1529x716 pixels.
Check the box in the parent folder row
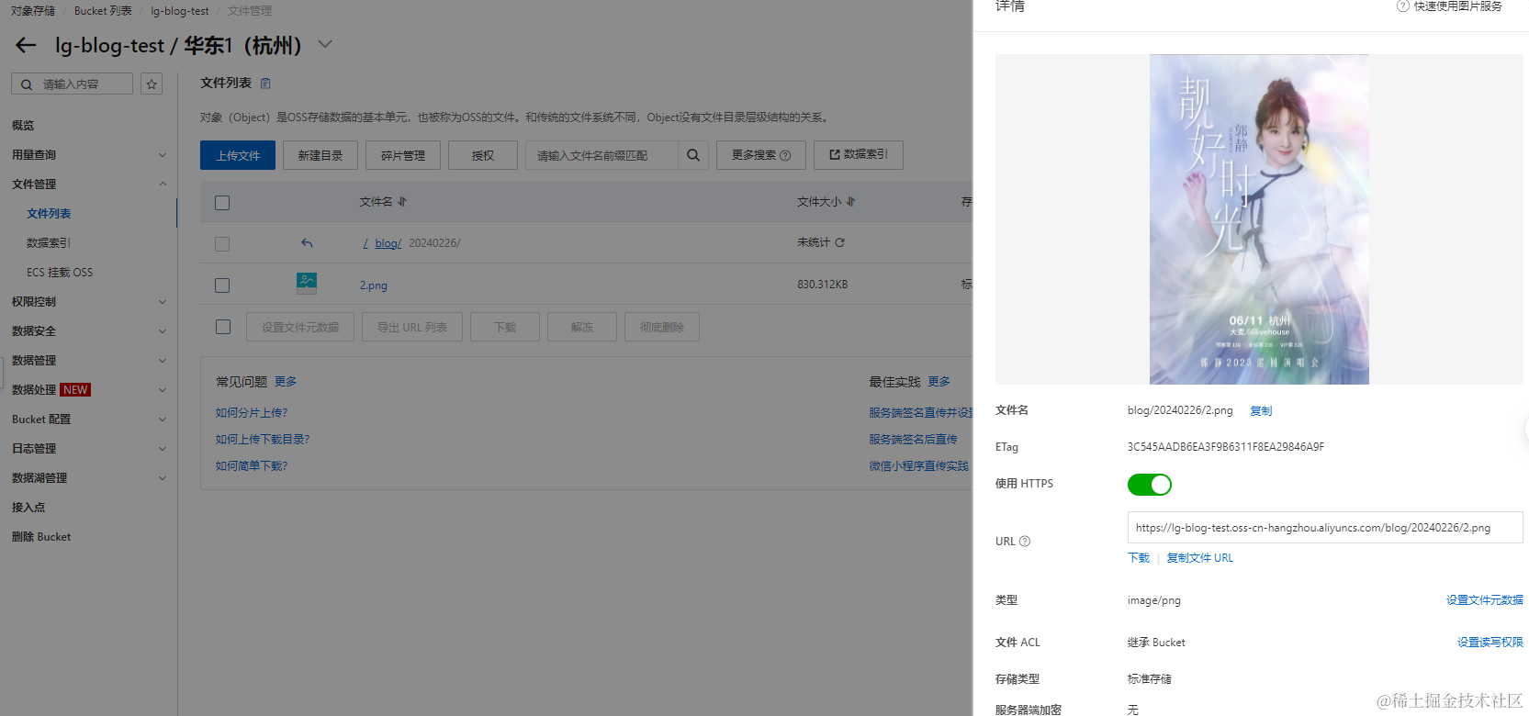click(x=222, y=244)
